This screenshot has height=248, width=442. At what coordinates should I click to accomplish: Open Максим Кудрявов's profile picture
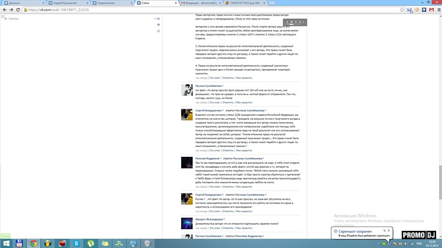tap(187, 163)
